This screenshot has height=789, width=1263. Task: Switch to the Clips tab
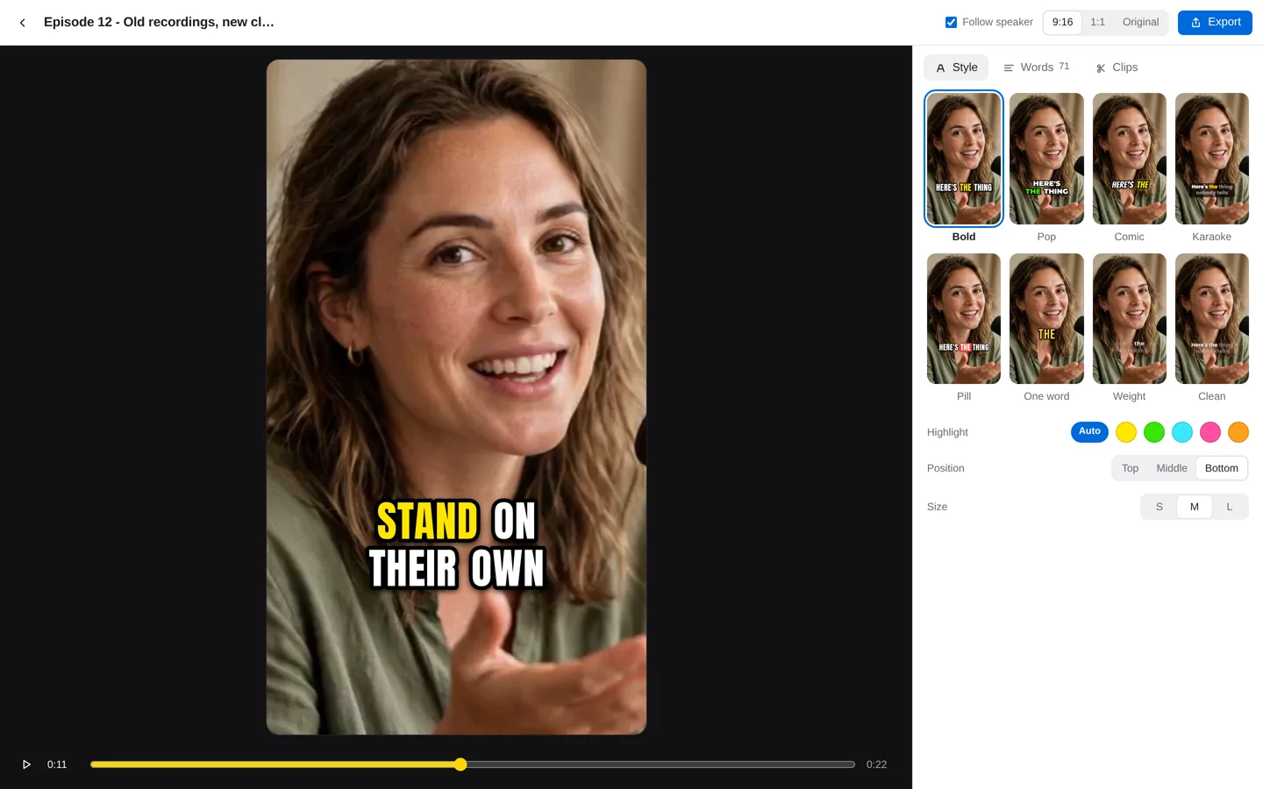(1117, 68)
